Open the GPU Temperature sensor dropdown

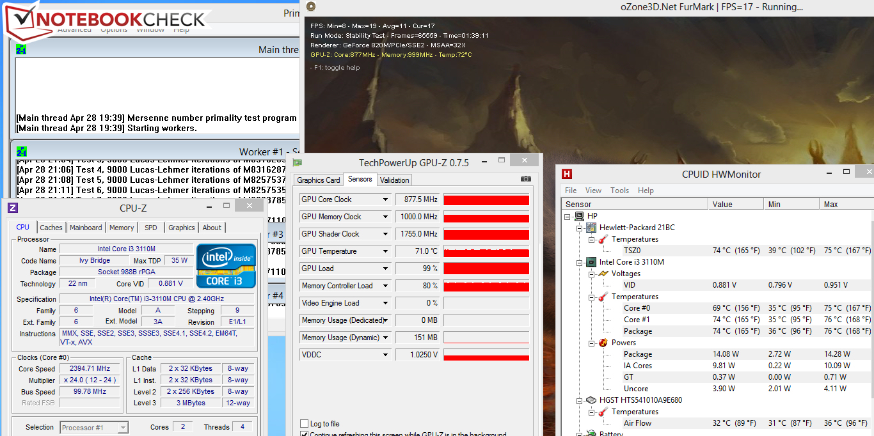pos(385,251)
